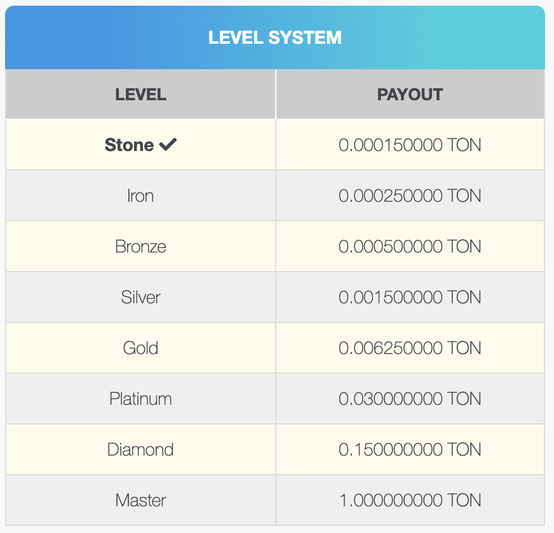Click the LEVEL SYSTEM header banner
The image size is (554, 533).
pos(275,37)
